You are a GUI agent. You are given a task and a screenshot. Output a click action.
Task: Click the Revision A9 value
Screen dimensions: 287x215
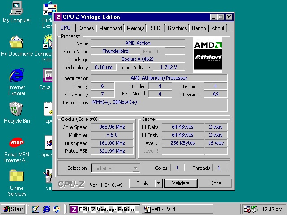coord(216,94)
